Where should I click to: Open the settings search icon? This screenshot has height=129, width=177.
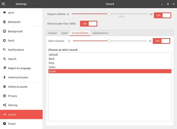tap(3, 4)
